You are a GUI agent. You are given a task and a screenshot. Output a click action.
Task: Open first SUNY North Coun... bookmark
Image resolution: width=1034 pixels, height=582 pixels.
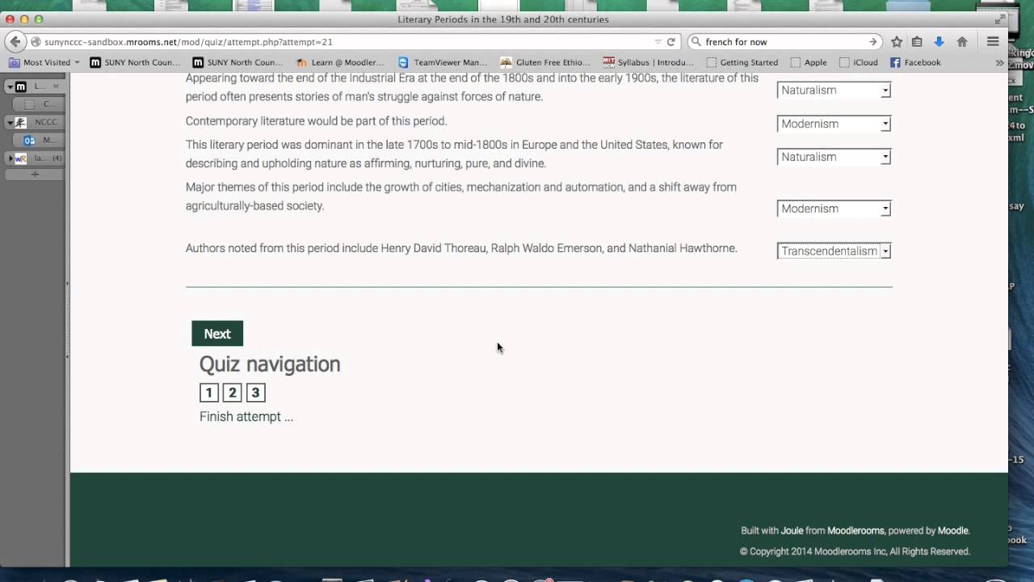135,62
